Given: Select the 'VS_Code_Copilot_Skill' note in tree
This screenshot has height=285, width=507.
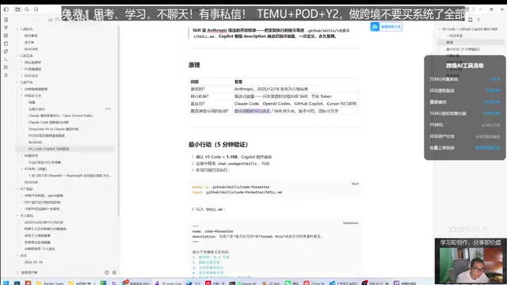Looking at the screenshot, I should tap(64, 149).
